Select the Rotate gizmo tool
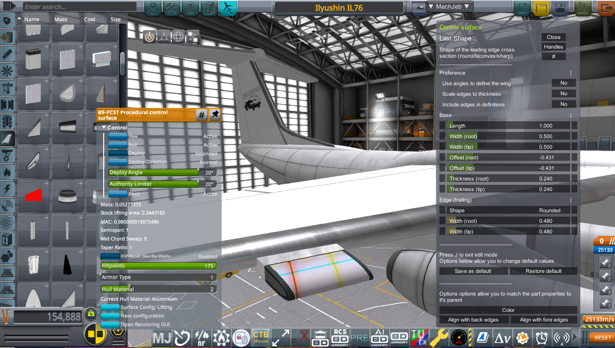Viewport: 615px width, 348px height. point(178,37)
